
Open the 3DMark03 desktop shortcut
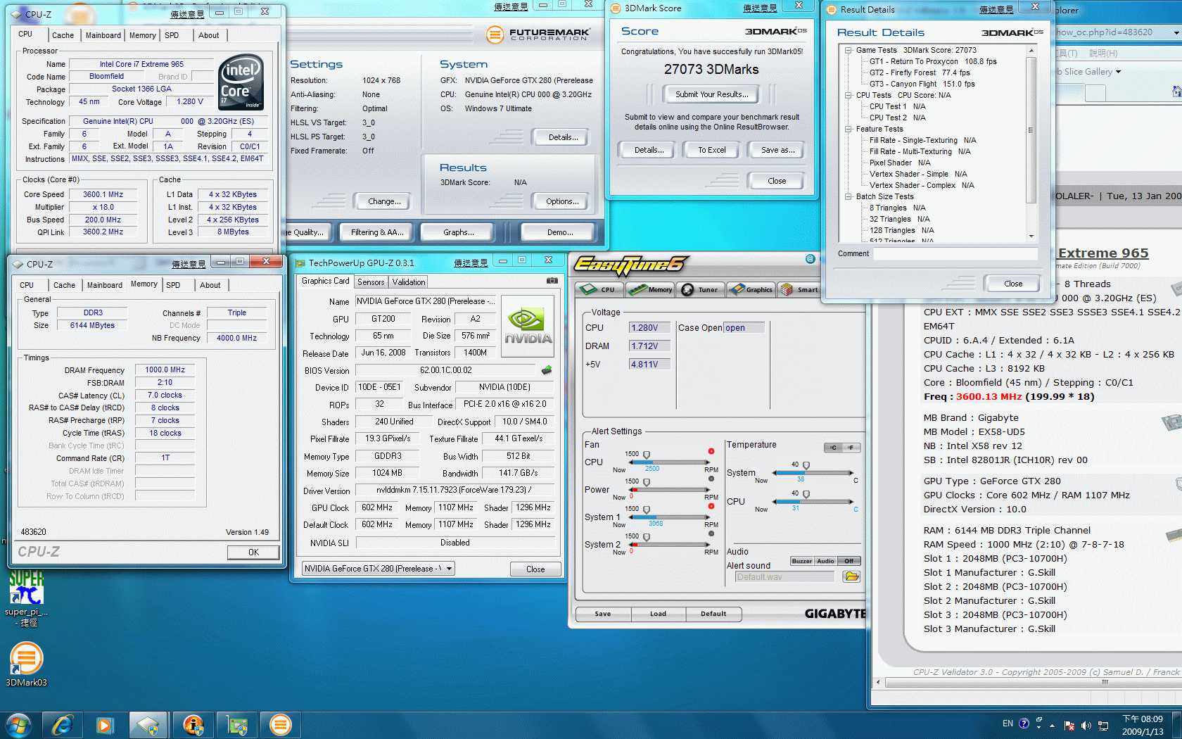click(26, 665)
